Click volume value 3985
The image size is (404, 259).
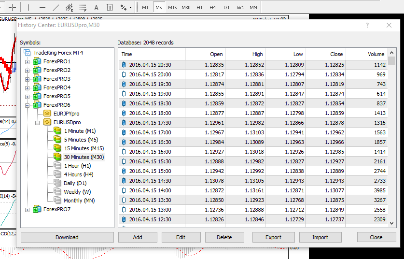pyautogui.click(x=380, y=191)
